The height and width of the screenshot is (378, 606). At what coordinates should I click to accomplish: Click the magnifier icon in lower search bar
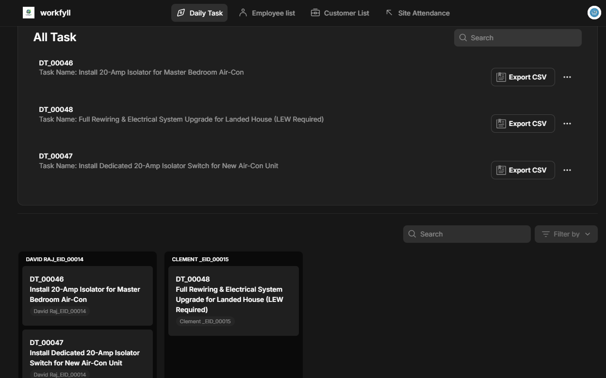click(x=412, y=234)
